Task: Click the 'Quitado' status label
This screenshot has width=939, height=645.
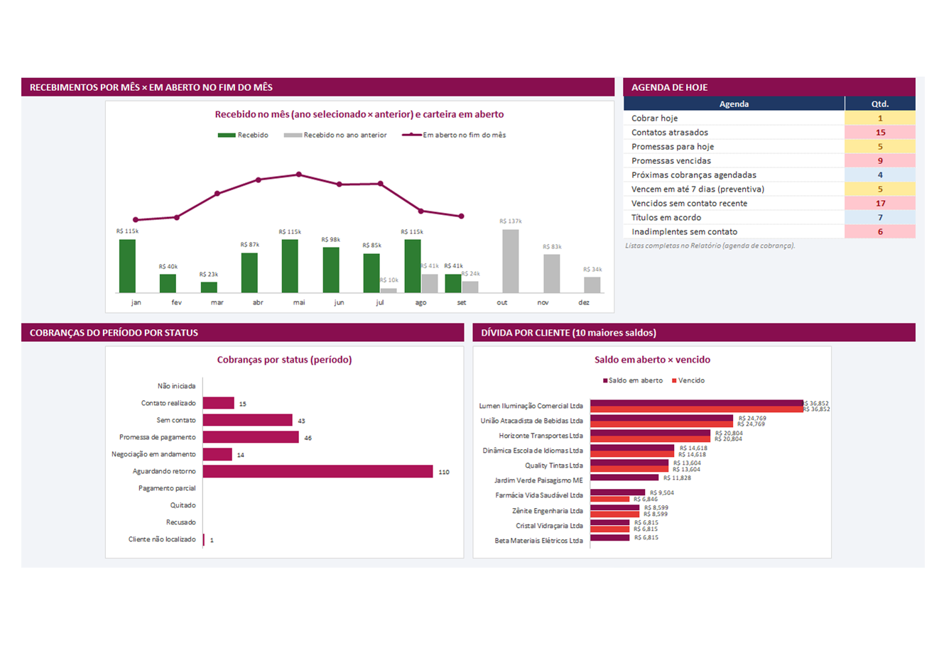Action: (183, 505)
